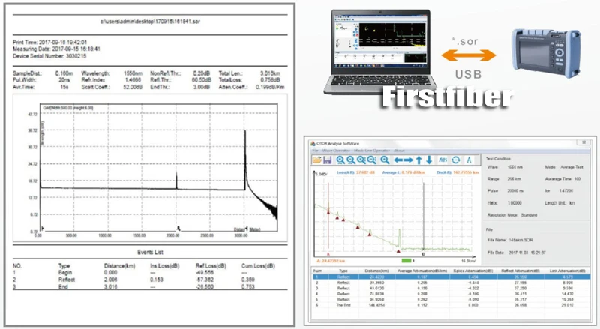Click the File Name '145akm.SOR' text
Image resolution: width=600 pixels, height=329 pixels.
pyautogui.click(x=520, y=241)
